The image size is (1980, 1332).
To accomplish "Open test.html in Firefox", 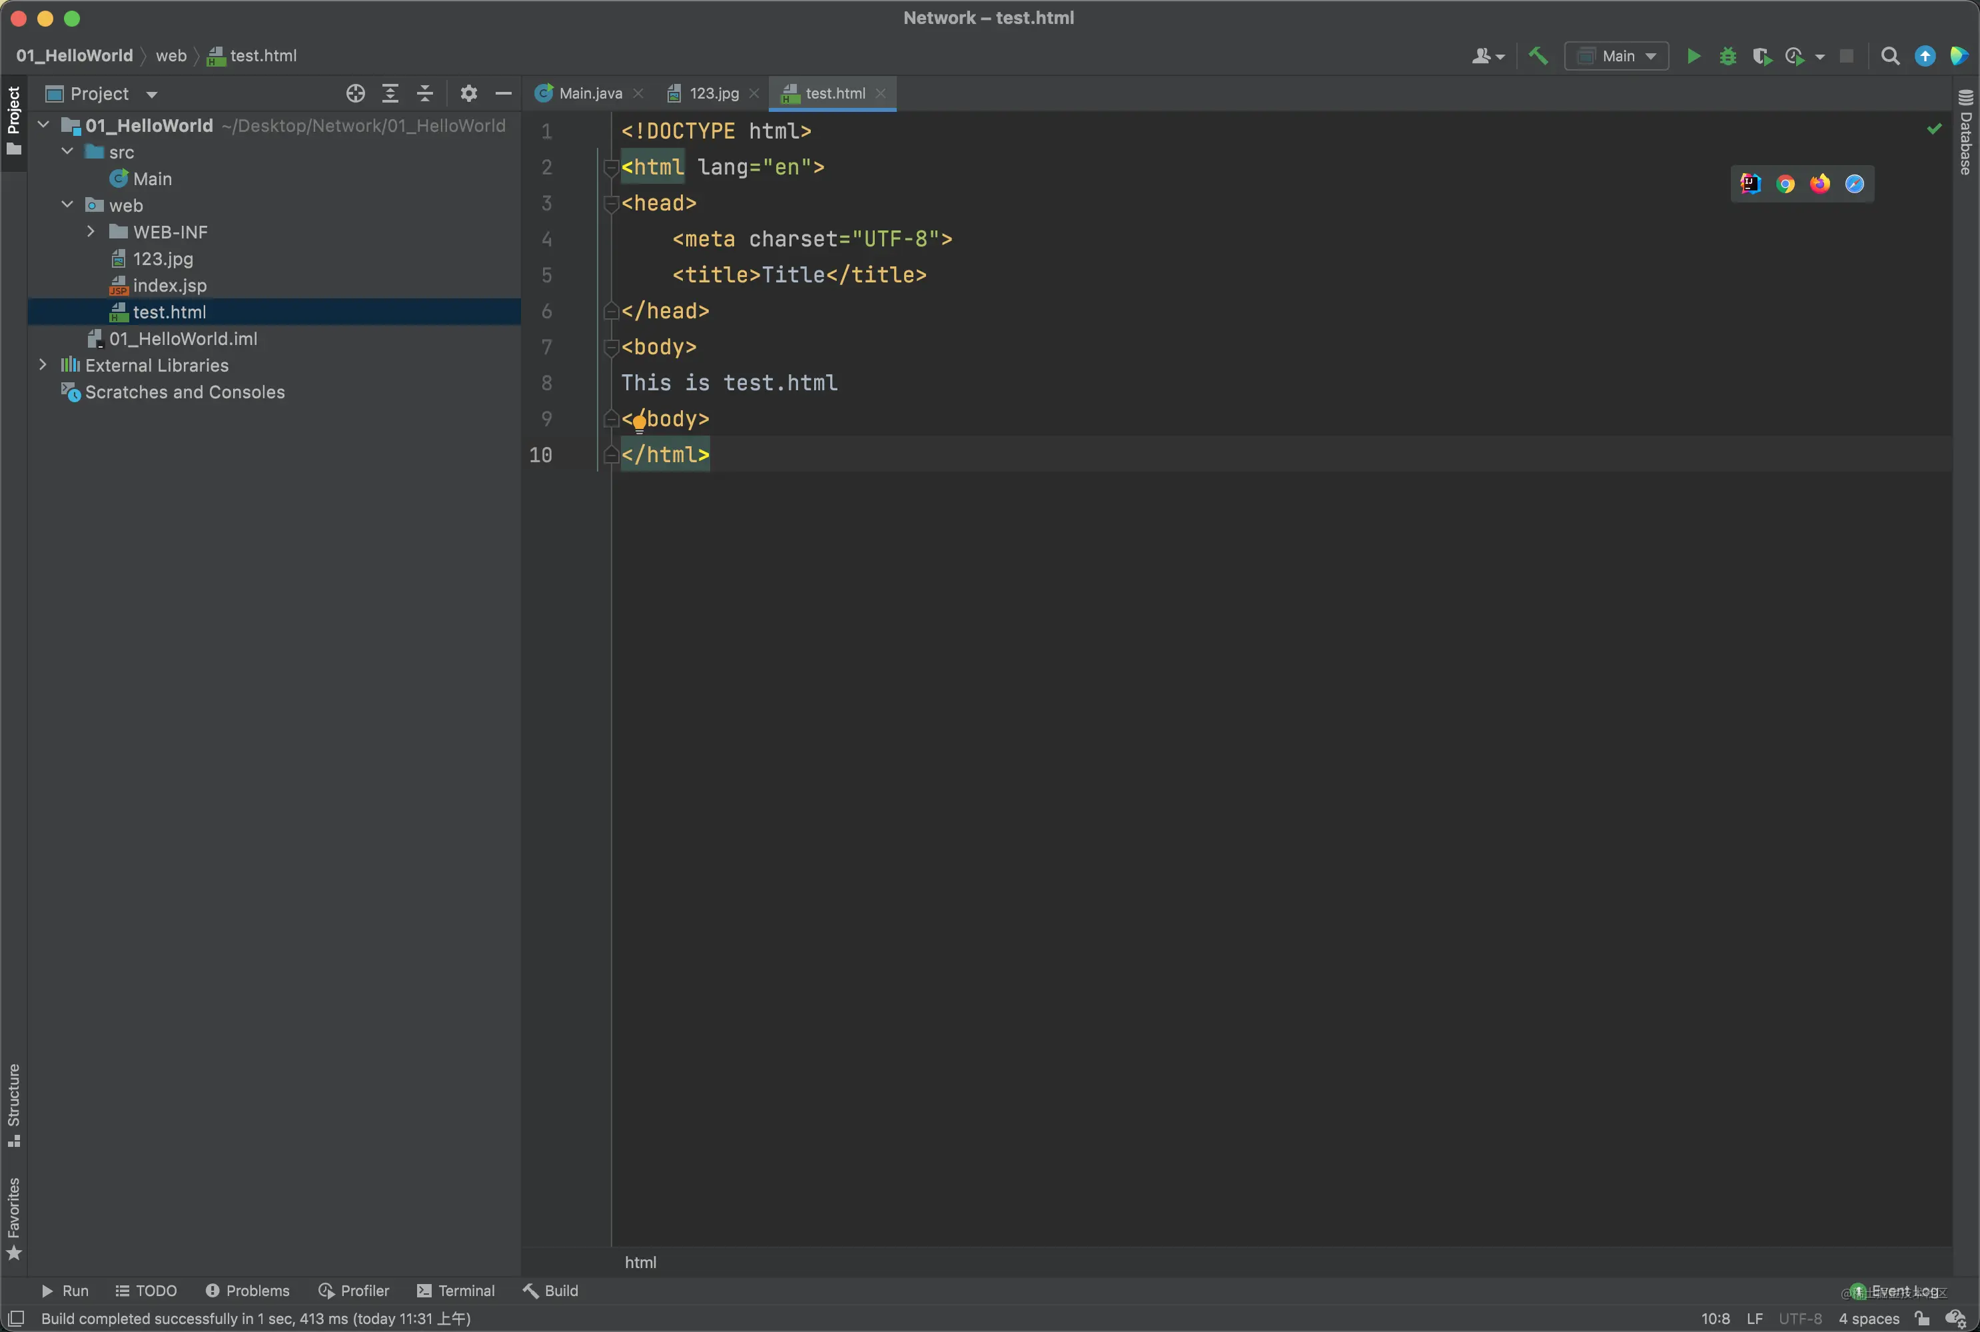I will click(1819, 184).
